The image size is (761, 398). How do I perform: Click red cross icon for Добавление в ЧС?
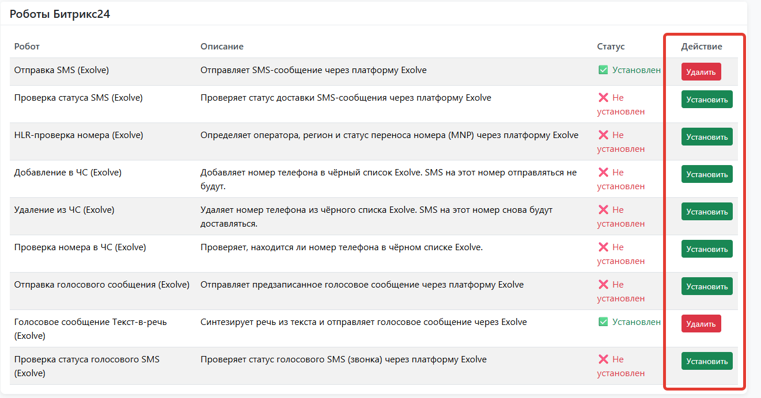(x=603, y=172)
